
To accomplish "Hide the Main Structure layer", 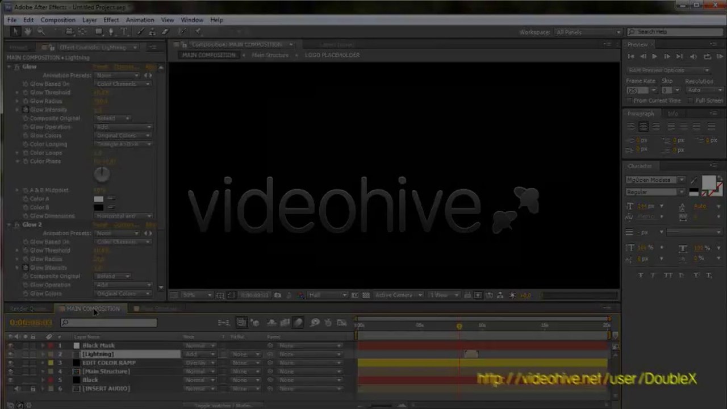I will tap(10, 372).
